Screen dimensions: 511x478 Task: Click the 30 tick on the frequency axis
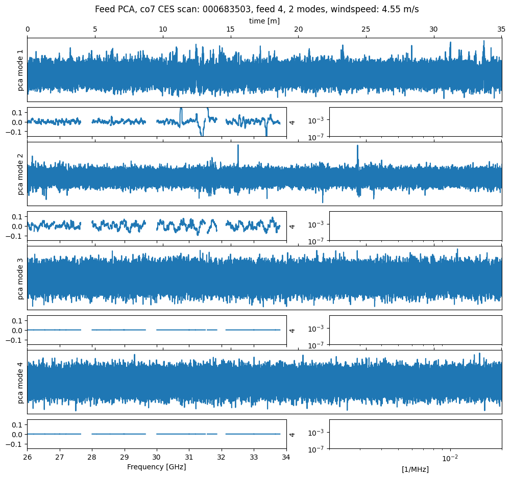pyautogui.click(x=157, y=457)
